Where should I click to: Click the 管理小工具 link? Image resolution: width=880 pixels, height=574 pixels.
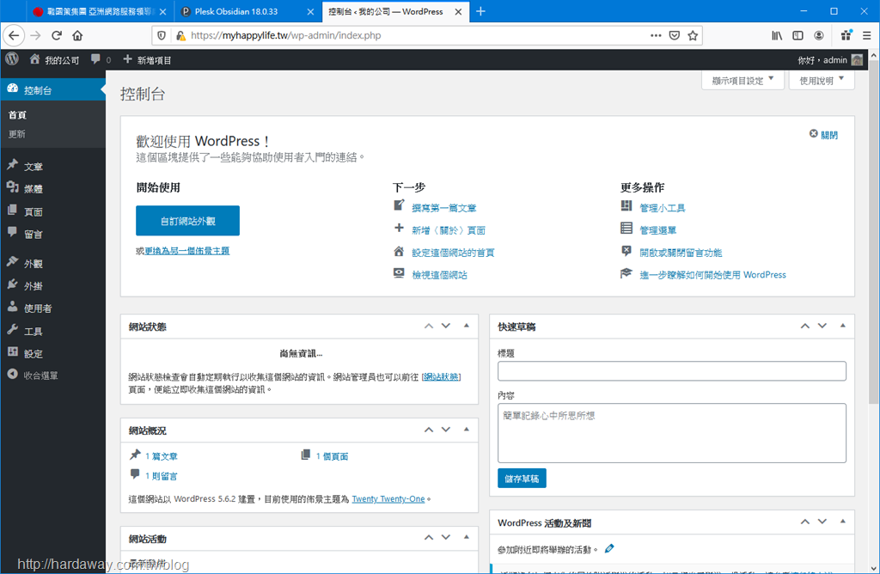tap(663, 208)
